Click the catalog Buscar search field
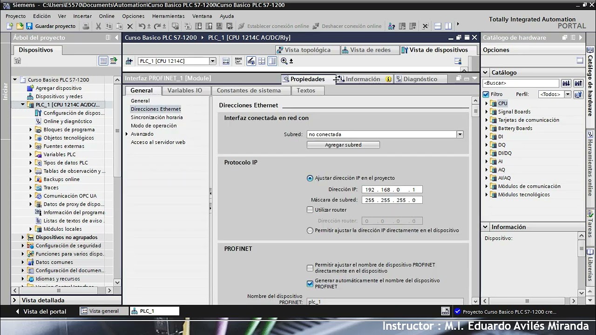The image size is (596, 335). pos(521,83)
